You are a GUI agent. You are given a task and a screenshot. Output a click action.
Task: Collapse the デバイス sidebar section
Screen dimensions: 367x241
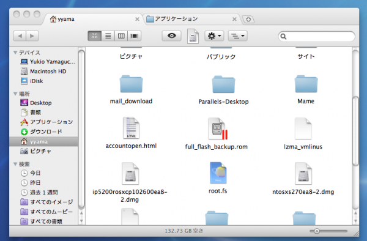pyautogui.click(x=15, y=53)
